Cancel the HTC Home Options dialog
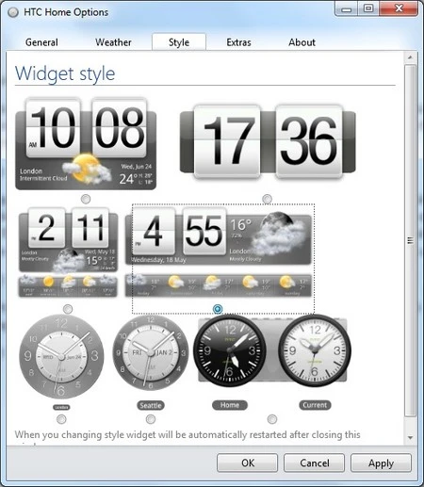 (315, 463)
